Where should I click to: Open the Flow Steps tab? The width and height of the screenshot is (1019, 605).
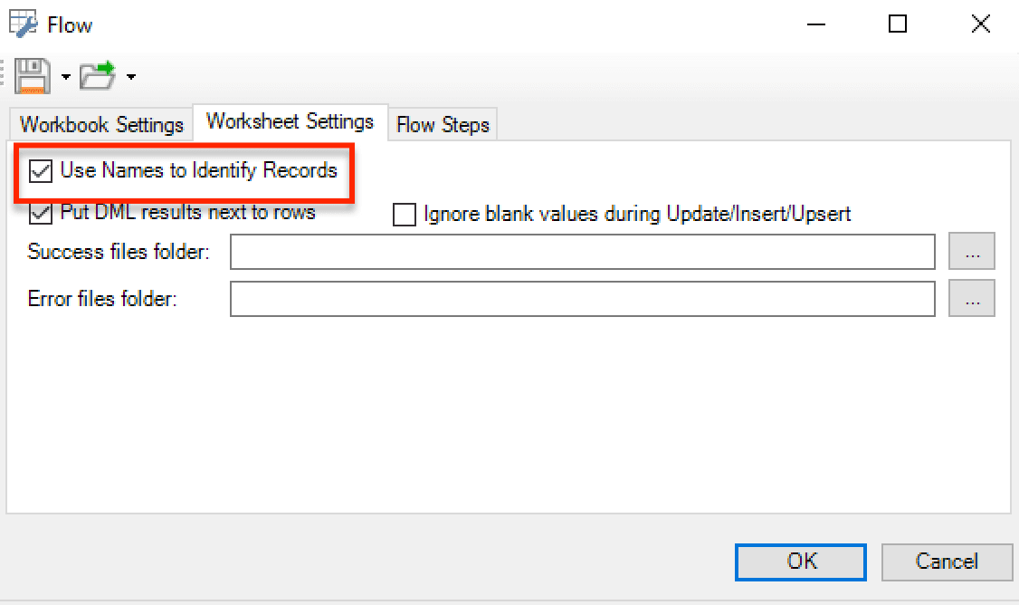pos(443,124)
